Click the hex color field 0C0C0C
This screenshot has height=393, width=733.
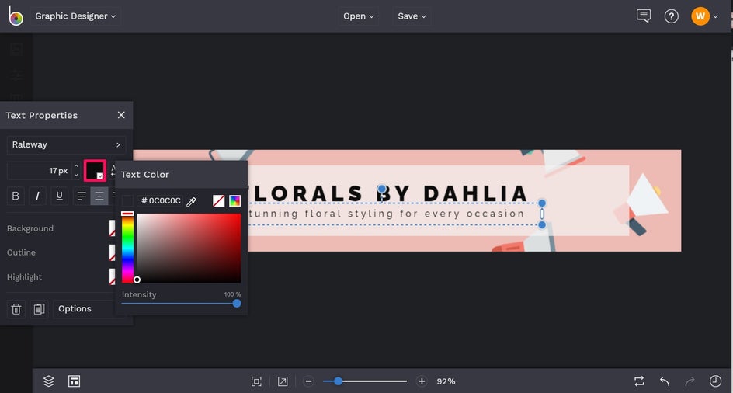(160, 200)
